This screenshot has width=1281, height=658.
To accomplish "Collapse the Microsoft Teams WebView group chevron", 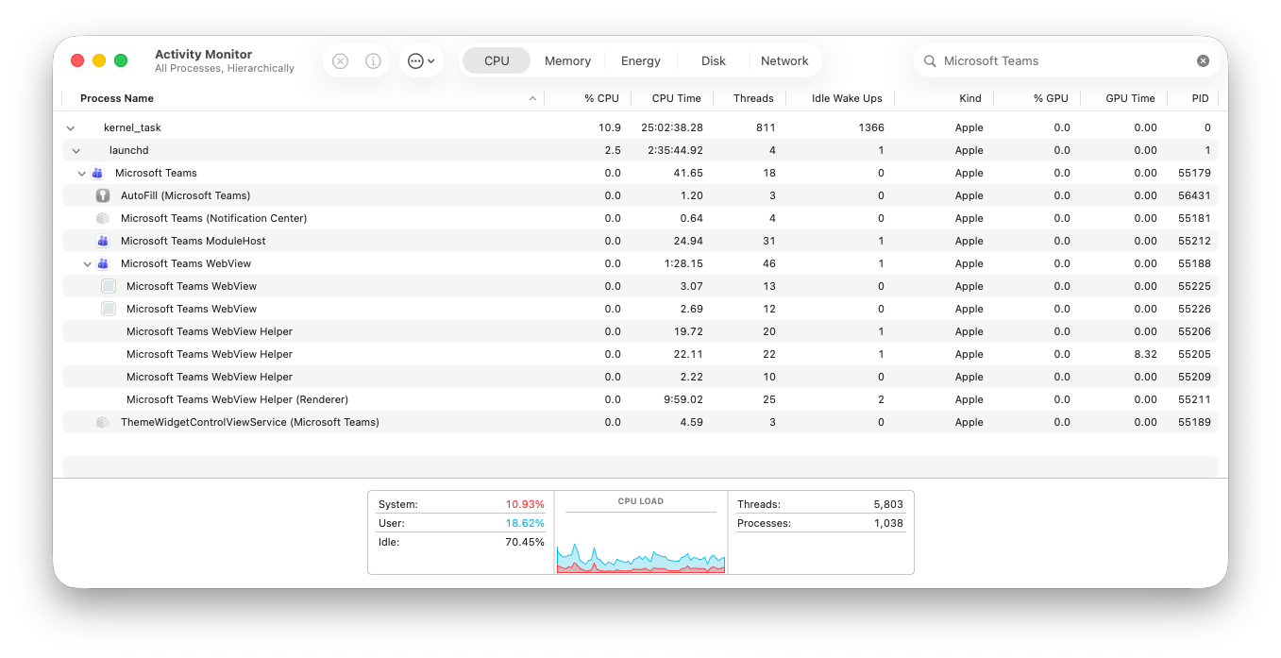I will (88, 263).
